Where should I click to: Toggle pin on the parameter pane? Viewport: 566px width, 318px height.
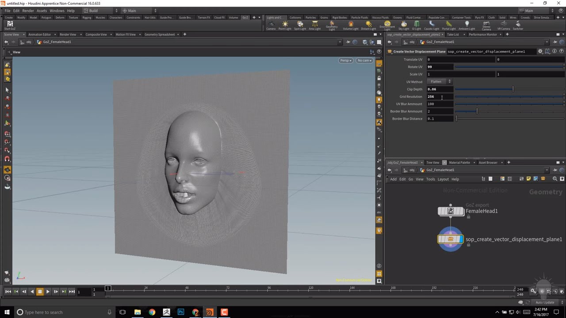(x=555, y=42)
